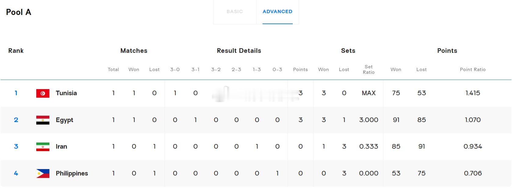Viewport: 512px width, 188px height.
Task: Click rank number 1
Action: [x=16, y=93]
